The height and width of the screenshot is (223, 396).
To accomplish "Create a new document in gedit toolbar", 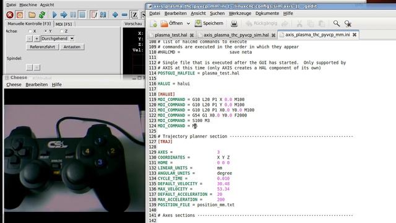I will [x=153, y=24].
